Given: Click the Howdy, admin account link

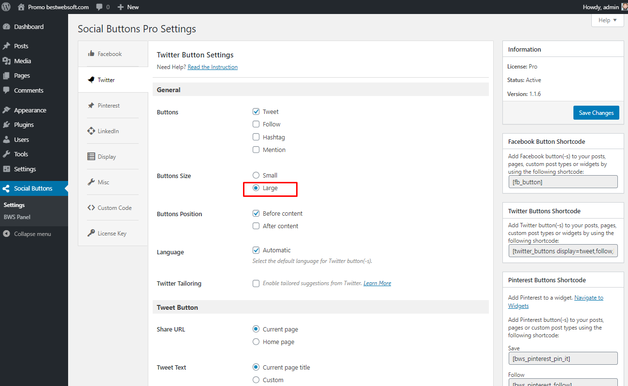Looking at the screenshot, I should tap(601, 7).
